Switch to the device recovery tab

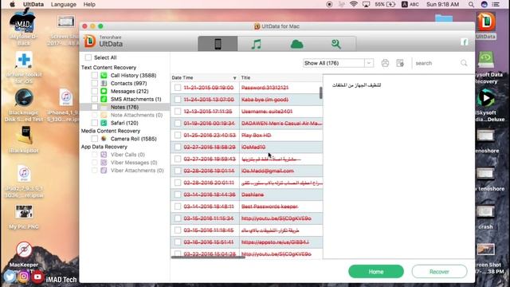(218, 44)
